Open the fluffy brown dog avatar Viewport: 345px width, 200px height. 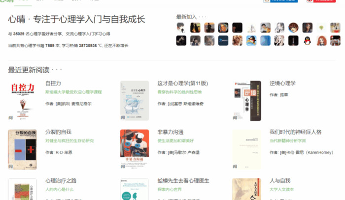(x=237, y=41)
